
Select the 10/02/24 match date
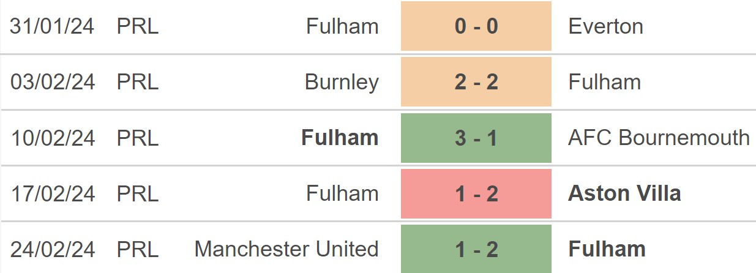tap(53, 138)
